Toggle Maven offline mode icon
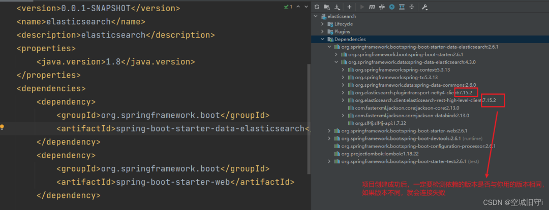This screenshot has height=210, width=549. coord(382,7)
